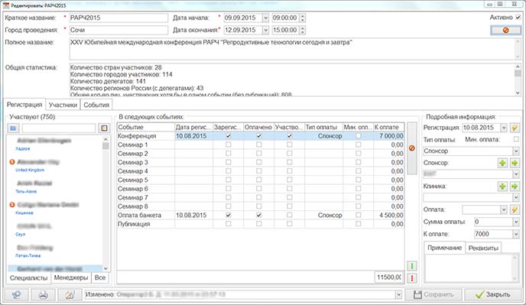Toggle Зарегис. checkbox for Конференция row

(x=228, y=136)
